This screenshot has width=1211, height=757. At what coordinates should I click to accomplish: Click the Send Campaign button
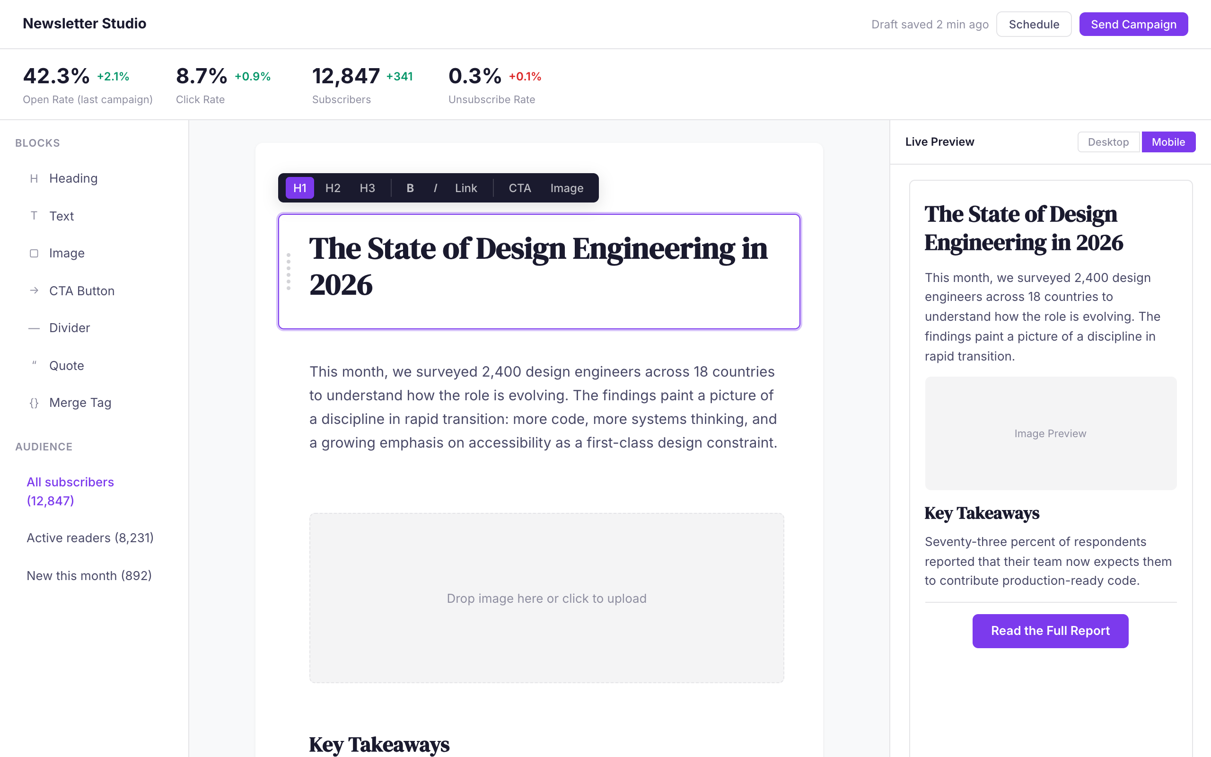1133,25
